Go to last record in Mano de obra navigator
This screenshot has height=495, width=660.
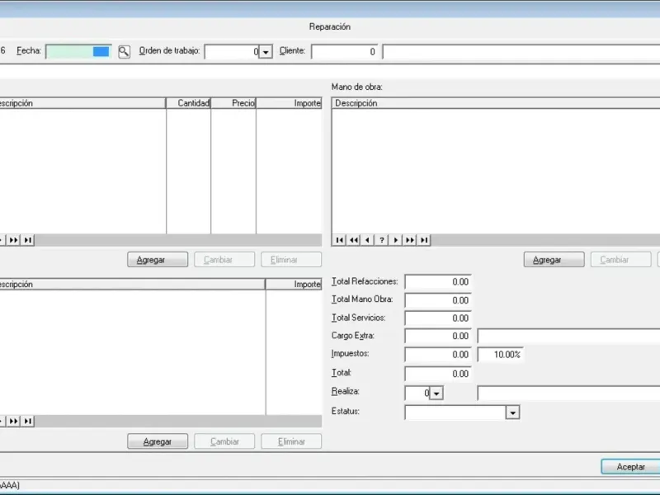(x=424, y=240)
